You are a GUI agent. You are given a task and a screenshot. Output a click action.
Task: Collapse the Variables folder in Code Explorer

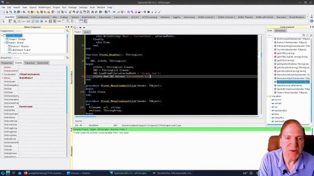pyautogui.click(x=268, y=96)
